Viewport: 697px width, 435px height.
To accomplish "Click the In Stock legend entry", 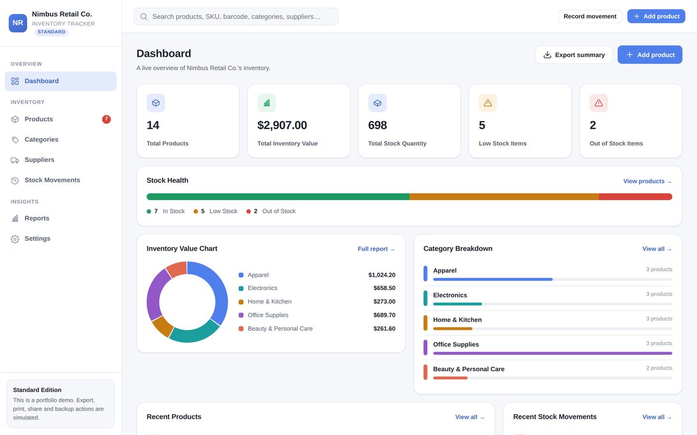I will coord(166,211).
